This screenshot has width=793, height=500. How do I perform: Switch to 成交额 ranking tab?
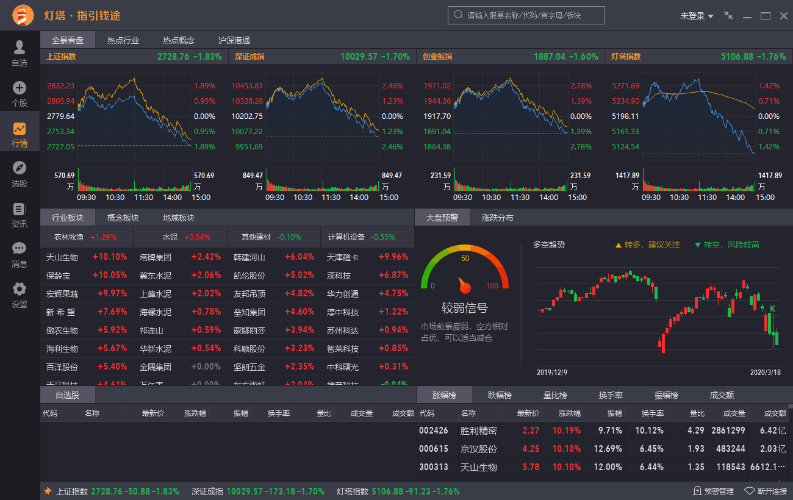[x=722, y=395]
